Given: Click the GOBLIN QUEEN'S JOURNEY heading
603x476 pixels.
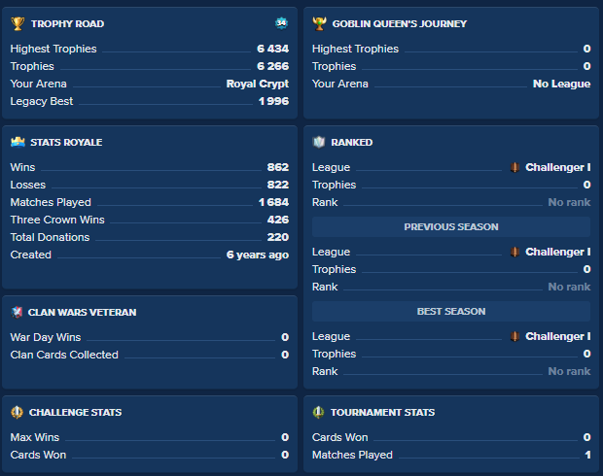Looking at the screenshot, I should tap(400, 24).
